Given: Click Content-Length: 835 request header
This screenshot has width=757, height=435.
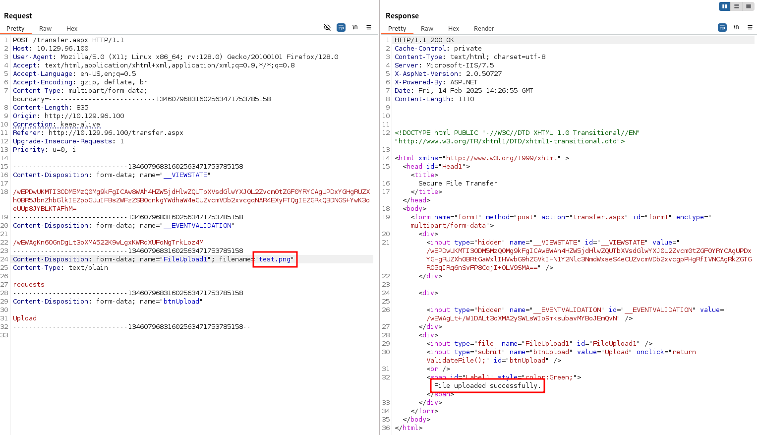Looking at the screenshot, I should [51, 108].
